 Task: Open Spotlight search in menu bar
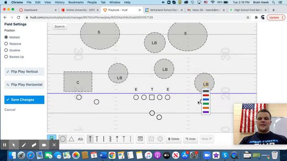click(274, 2)
